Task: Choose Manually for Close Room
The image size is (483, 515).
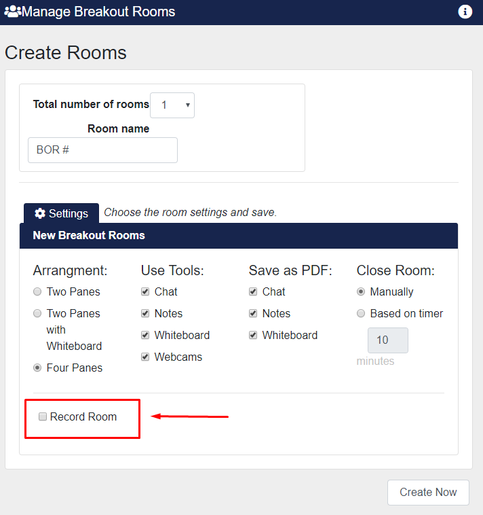Action: 361,292
